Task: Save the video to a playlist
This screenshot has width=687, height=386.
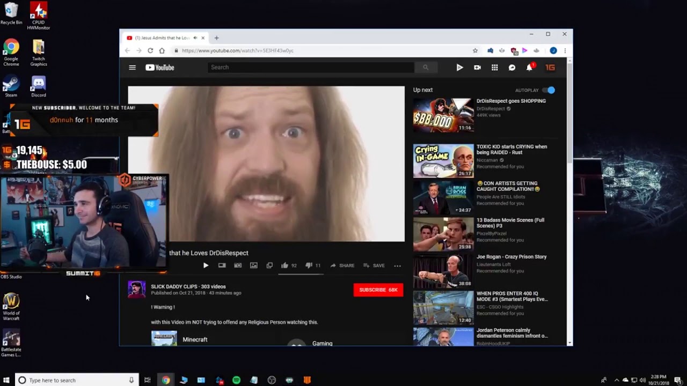Action: [374, 265]
